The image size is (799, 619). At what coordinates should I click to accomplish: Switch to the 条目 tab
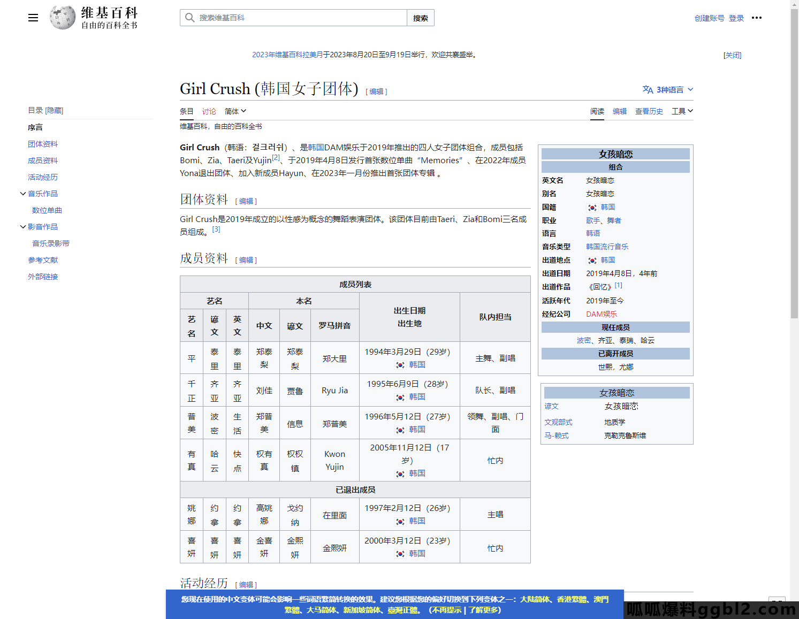pyautogui.click(x=187, y=111)
